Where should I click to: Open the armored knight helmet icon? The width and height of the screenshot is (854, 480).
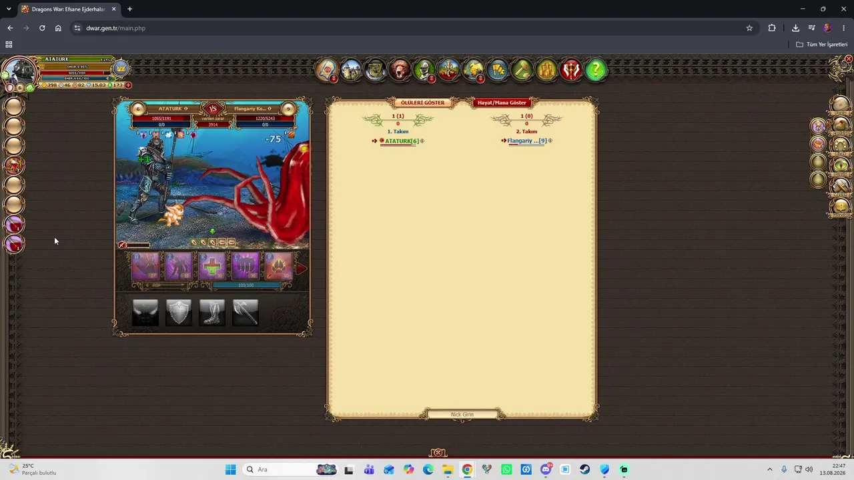(x=424, y=69)
